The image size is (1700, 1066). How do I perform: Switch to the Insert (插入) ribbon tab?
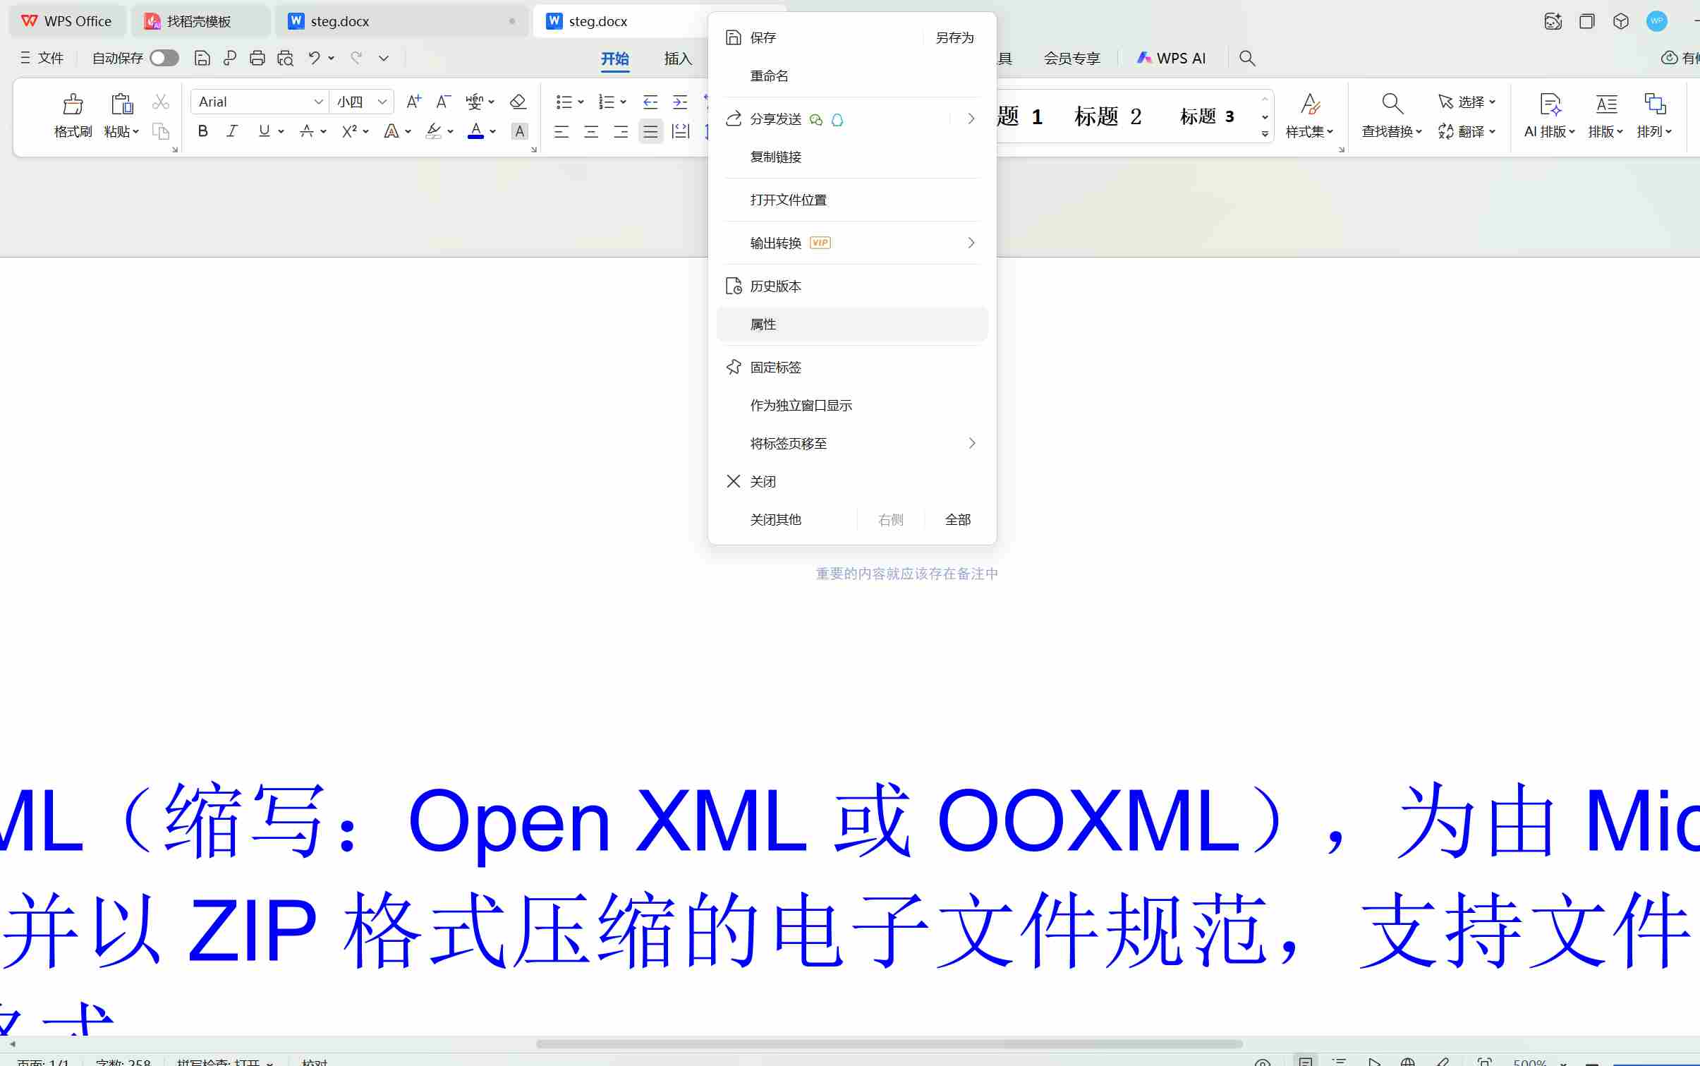[x=677, y=59]
